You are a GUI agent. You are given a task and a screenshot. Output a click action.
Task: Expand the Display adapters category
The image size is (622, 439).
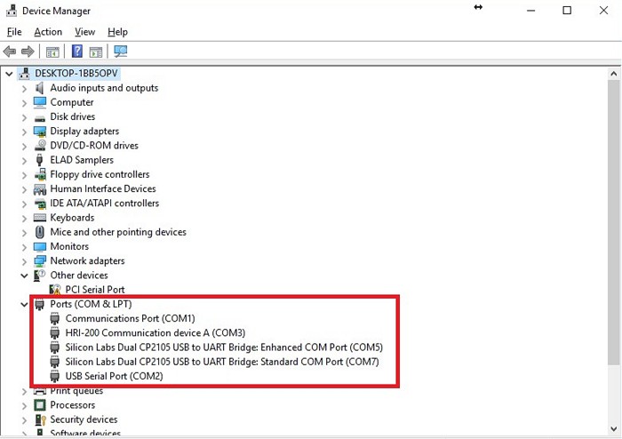tap(25, 132)
